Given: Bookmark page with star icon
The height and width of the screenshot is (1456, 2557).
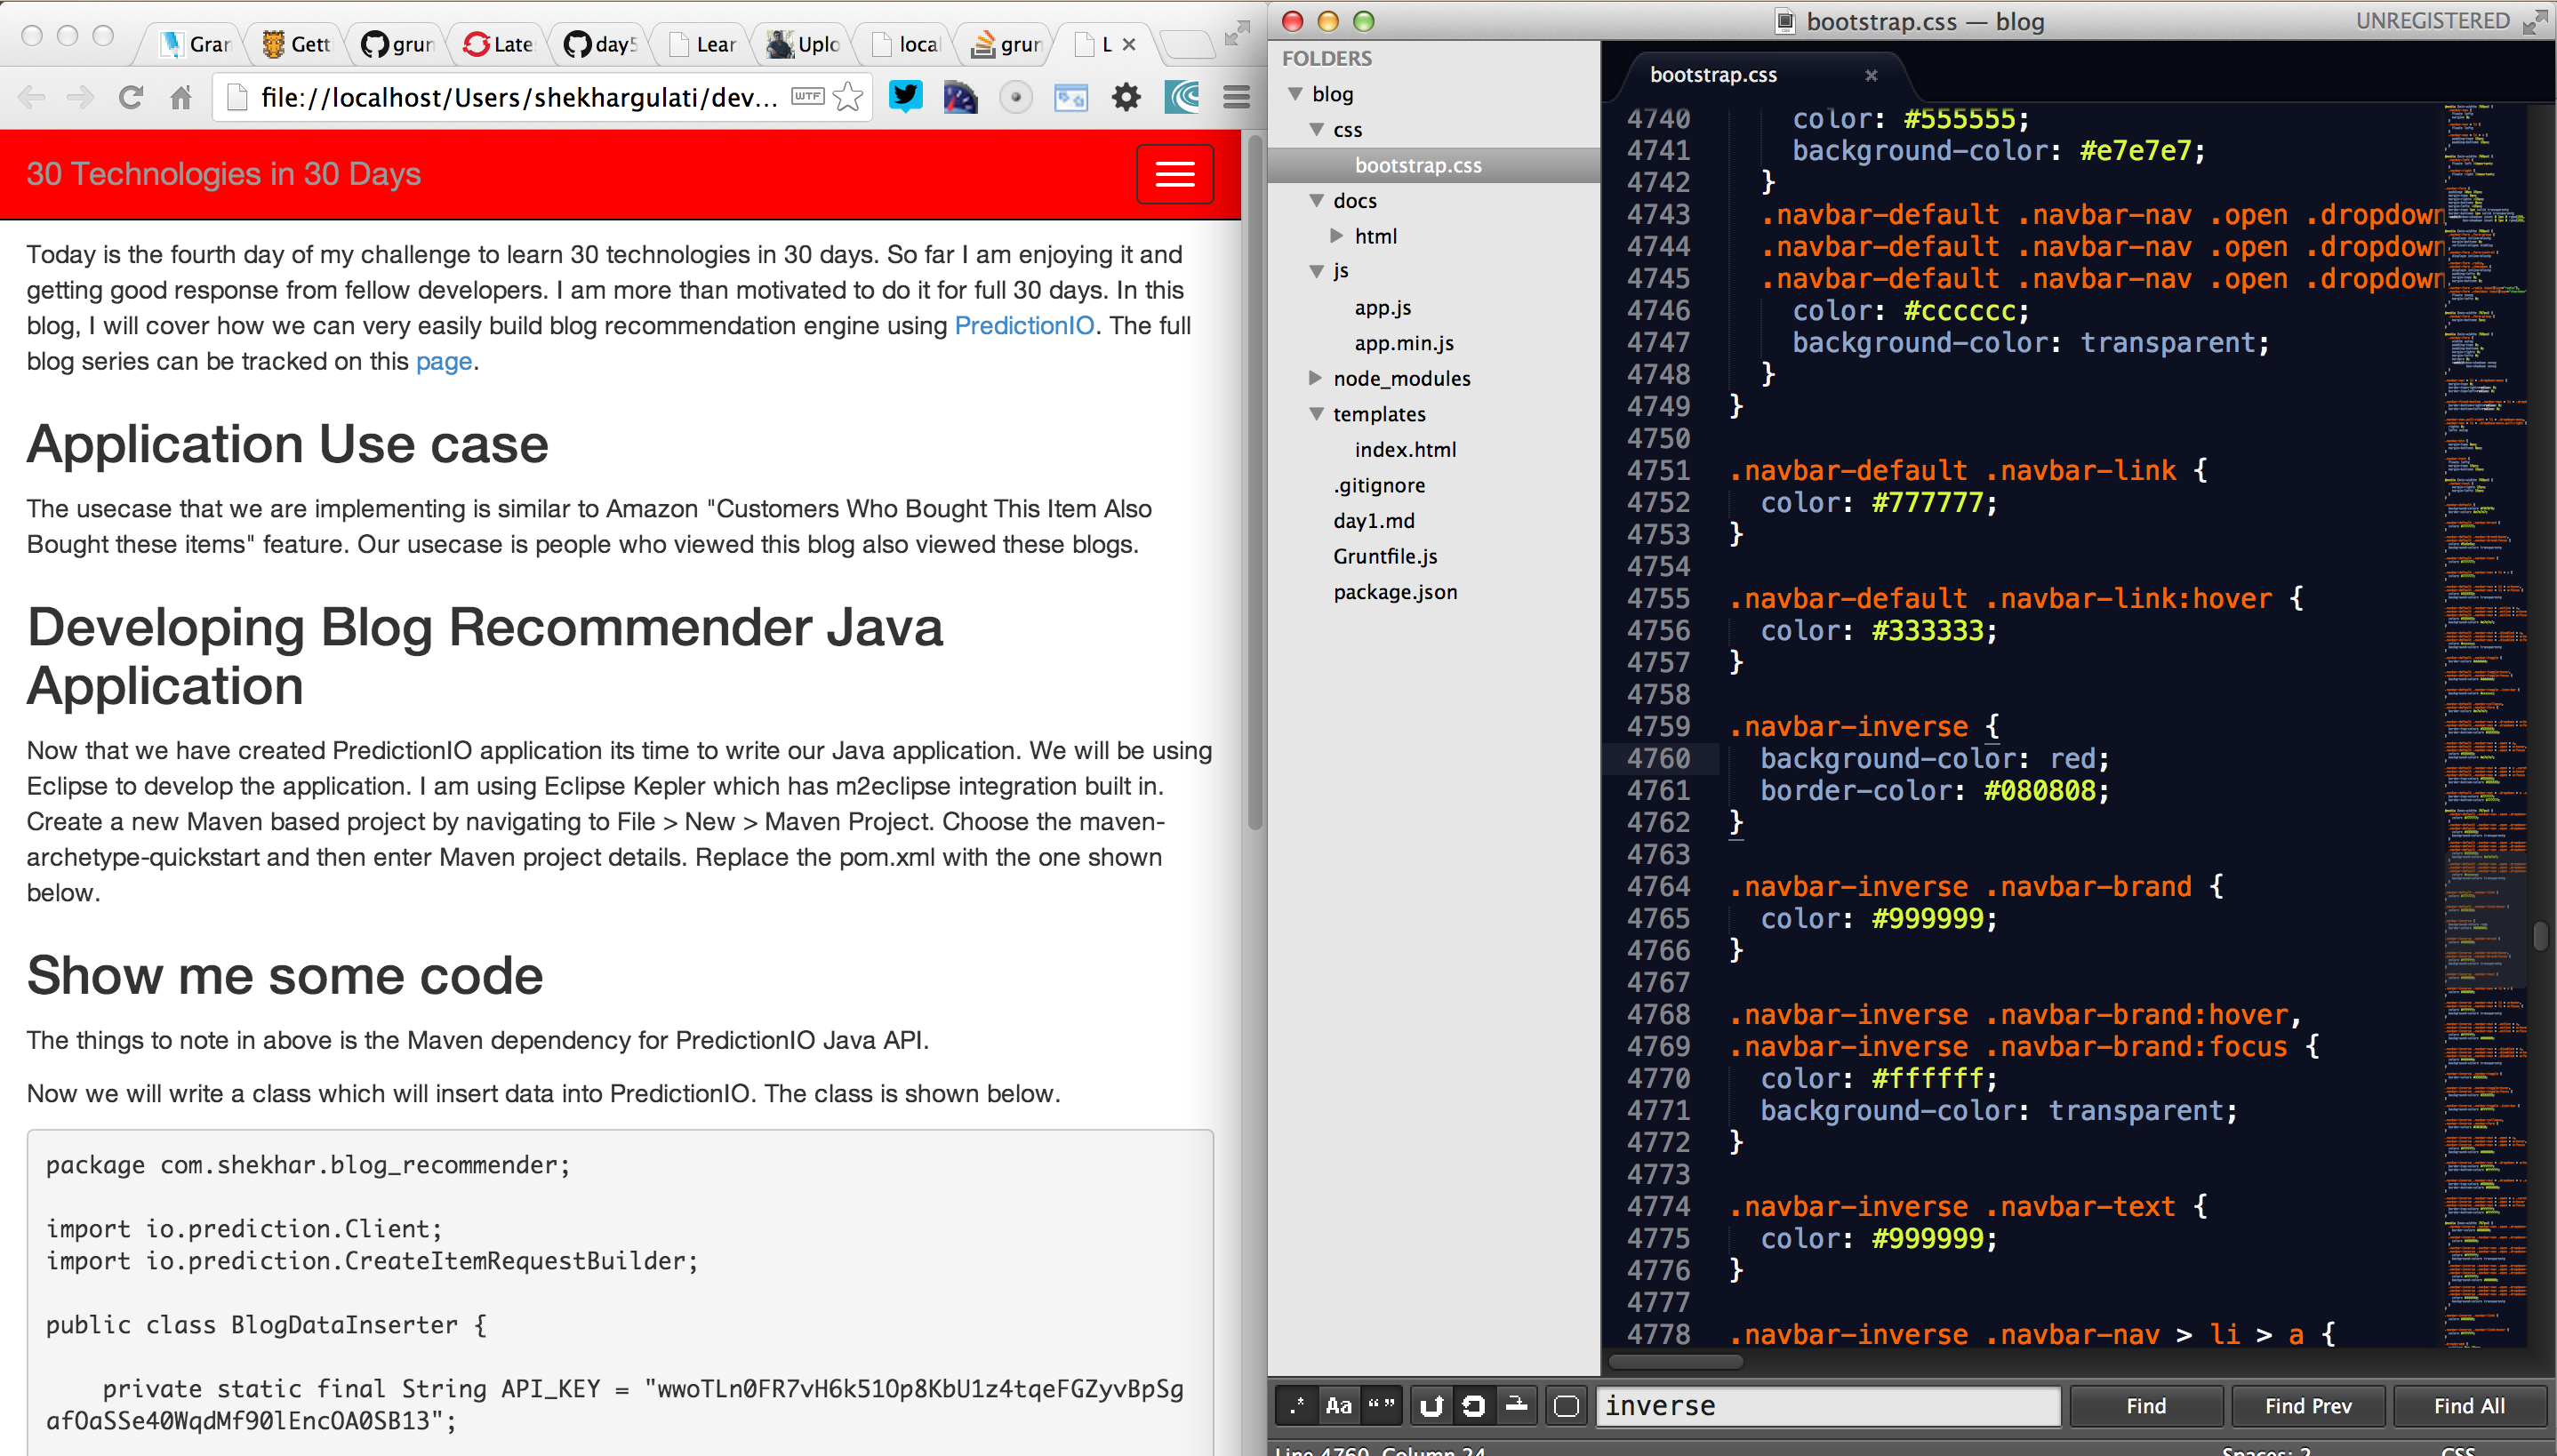Looking at the screenshot, I should [848, 97].
